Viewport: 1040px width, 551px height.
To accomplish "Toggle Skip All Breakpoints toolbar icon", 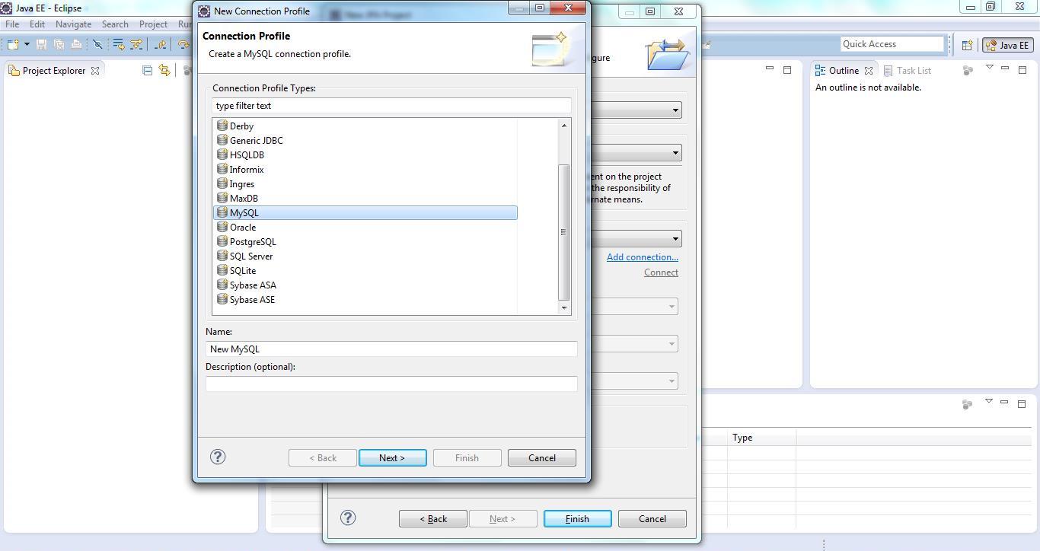I will pyautogui.click(x=97, y=44).
